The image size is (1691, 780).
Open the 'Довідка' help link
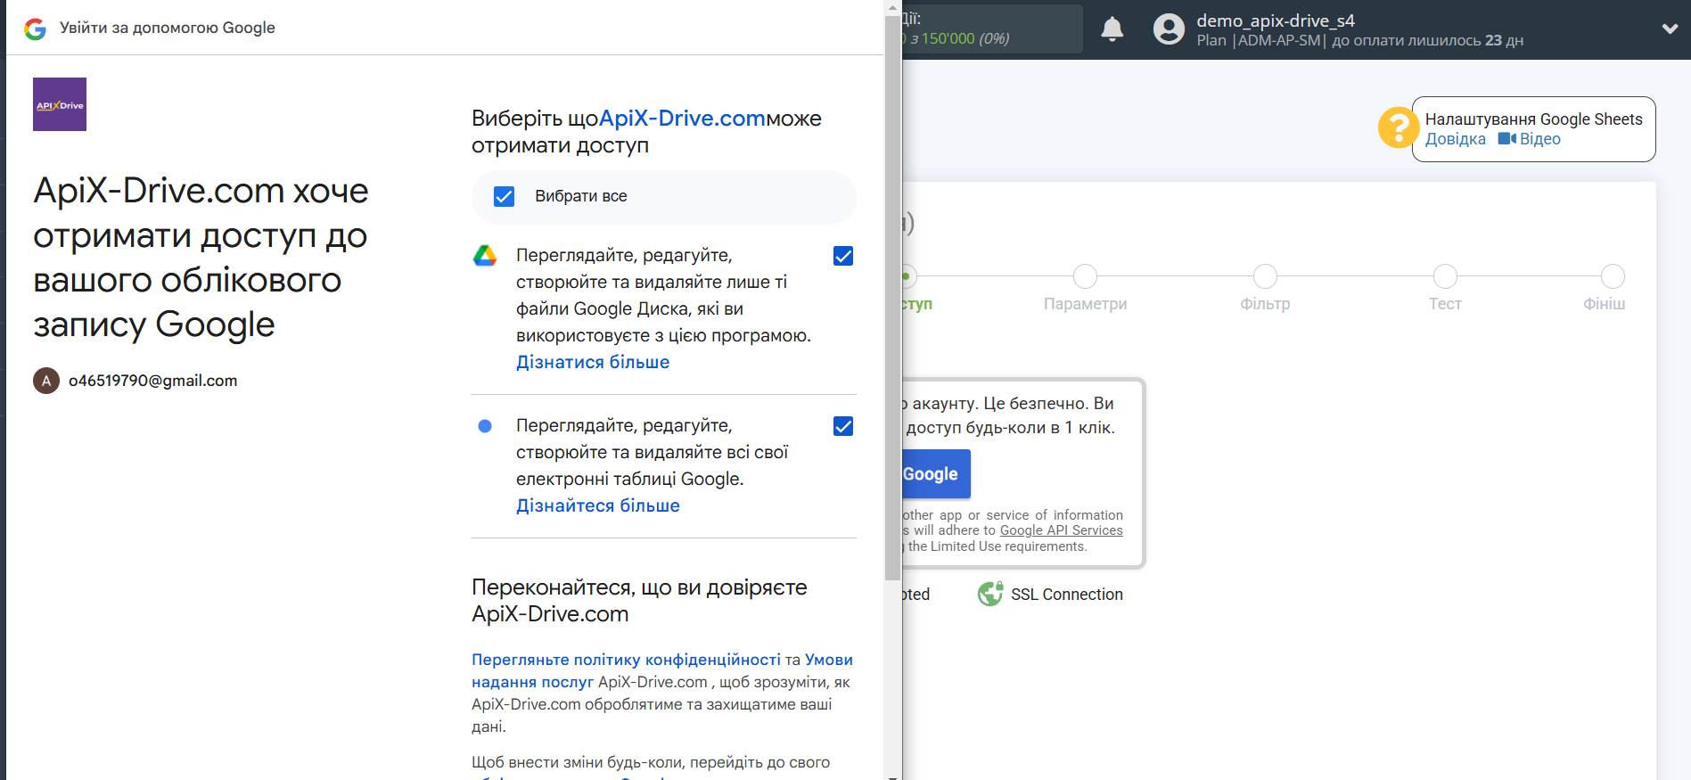(1456, 139)
